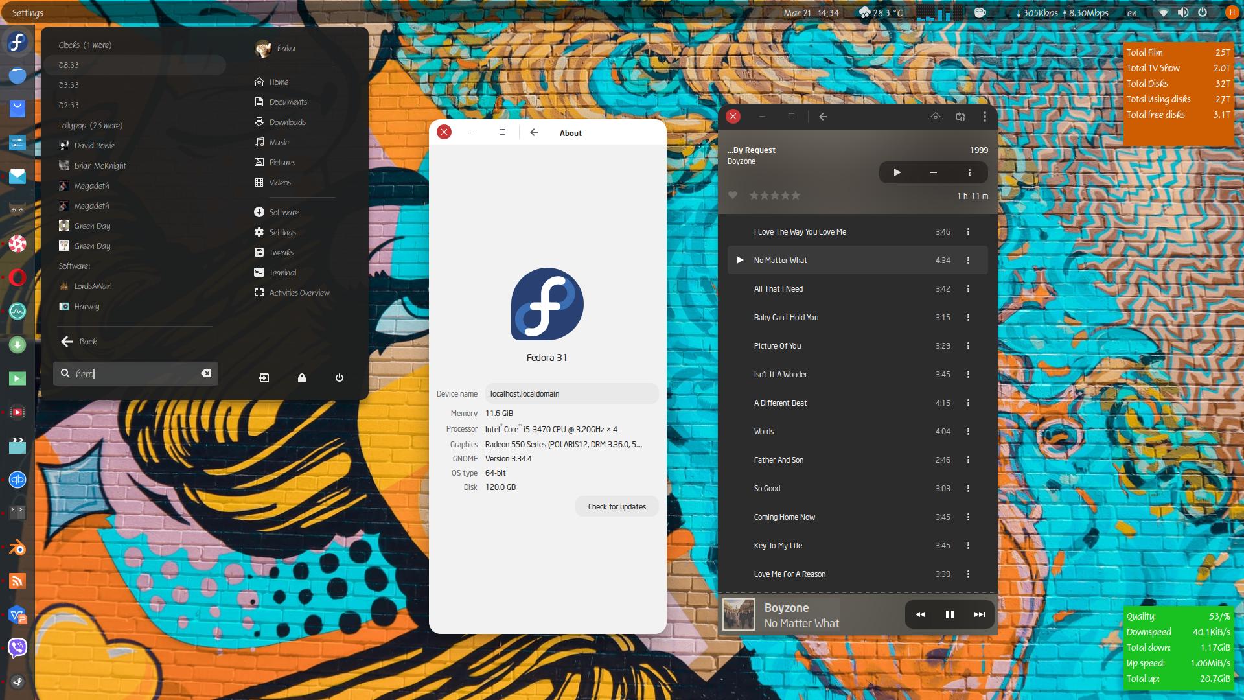
Task: Click the Back button in search results
Action: 78,342
